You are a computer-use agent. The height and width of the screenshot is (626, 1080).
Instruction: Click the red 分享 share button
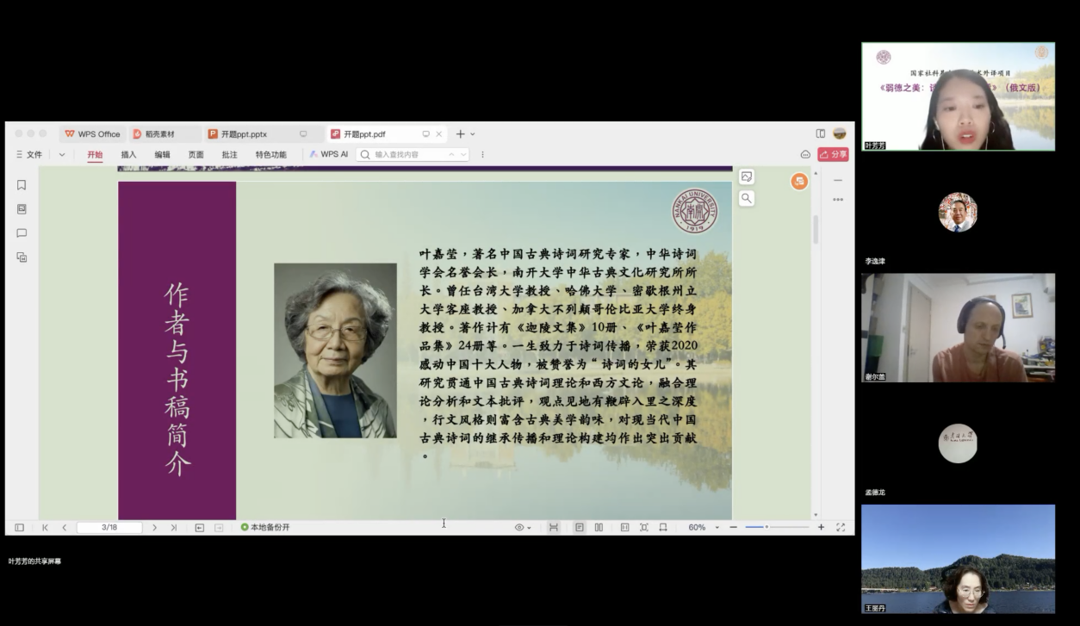coord(833,154)
